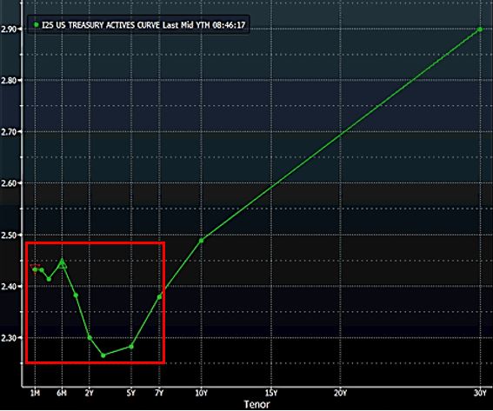Click the 15Y tenor axis label
The height and width of the screenshot is (411, 493).
[271, 393]
